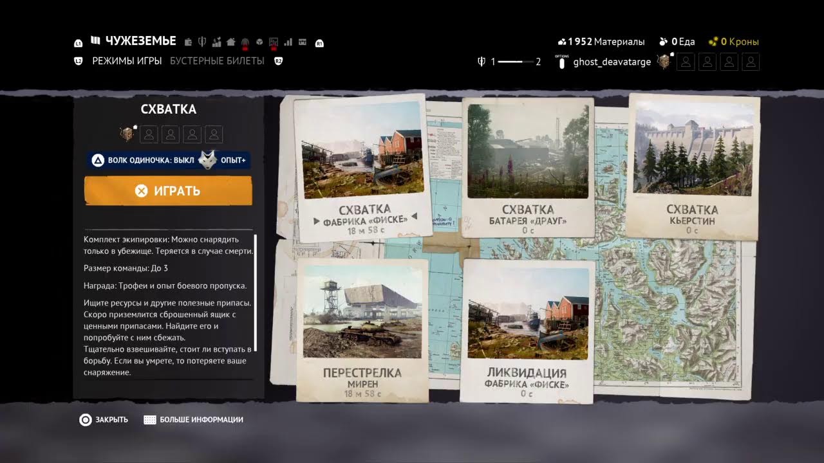The image size is (824, 463).
Task: Click the R2 trigger indicator
Action: tap(279, 61)
